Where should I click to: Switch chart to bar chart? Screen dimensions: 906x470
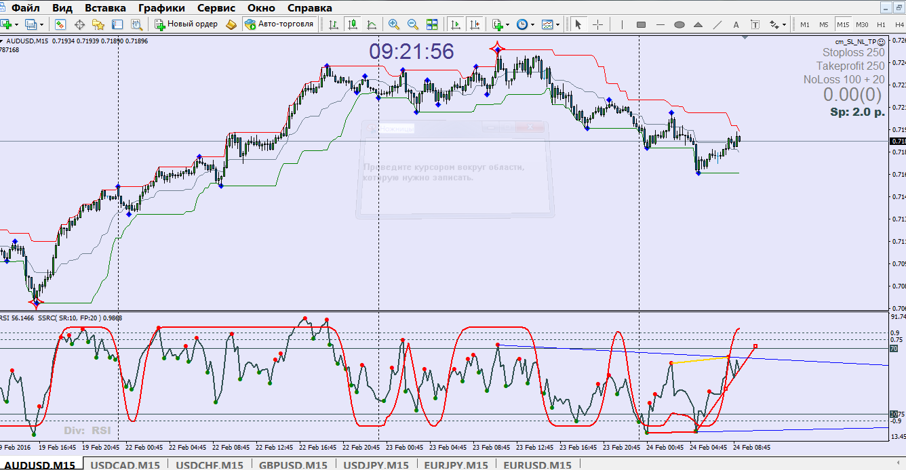[334, 24]
